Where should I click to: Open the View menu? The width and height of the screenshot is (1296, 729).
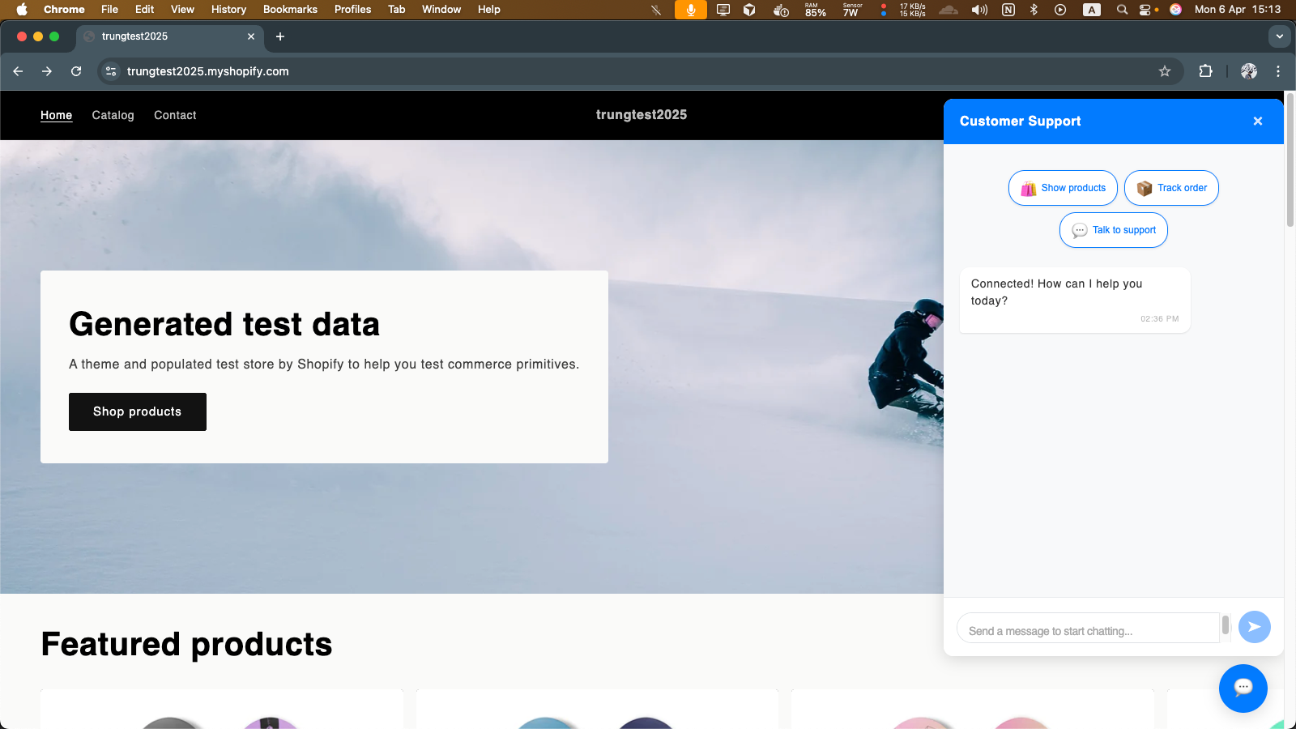coord(183,10)
